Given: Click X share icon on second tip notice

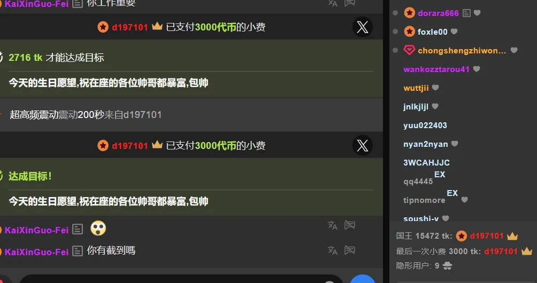Looking at the screenshot, I should (362, 146).
